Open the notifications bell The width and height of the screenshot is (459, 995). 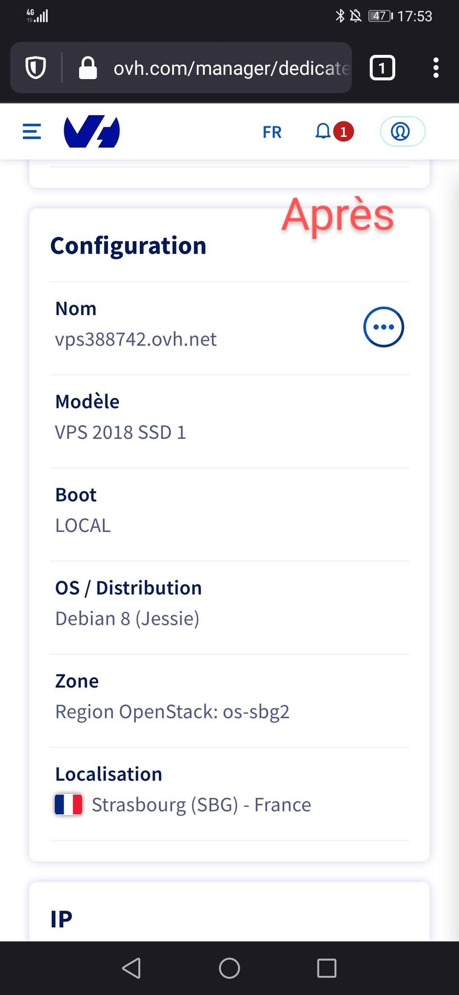pos(323,131)
